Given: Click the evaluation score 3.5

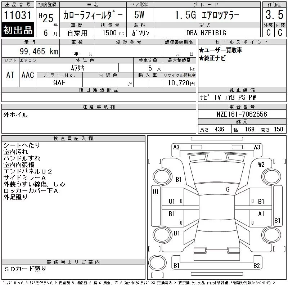Looking at the screenshot, I should pyautogui.click(x=274, y=15).
